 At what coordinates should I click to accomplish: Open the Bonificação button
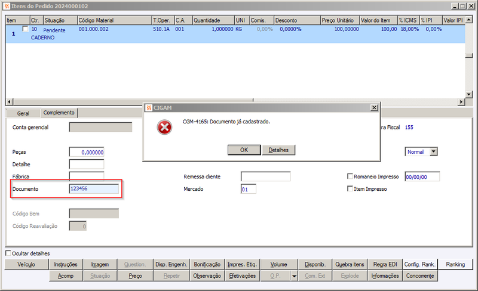point(207,265)
